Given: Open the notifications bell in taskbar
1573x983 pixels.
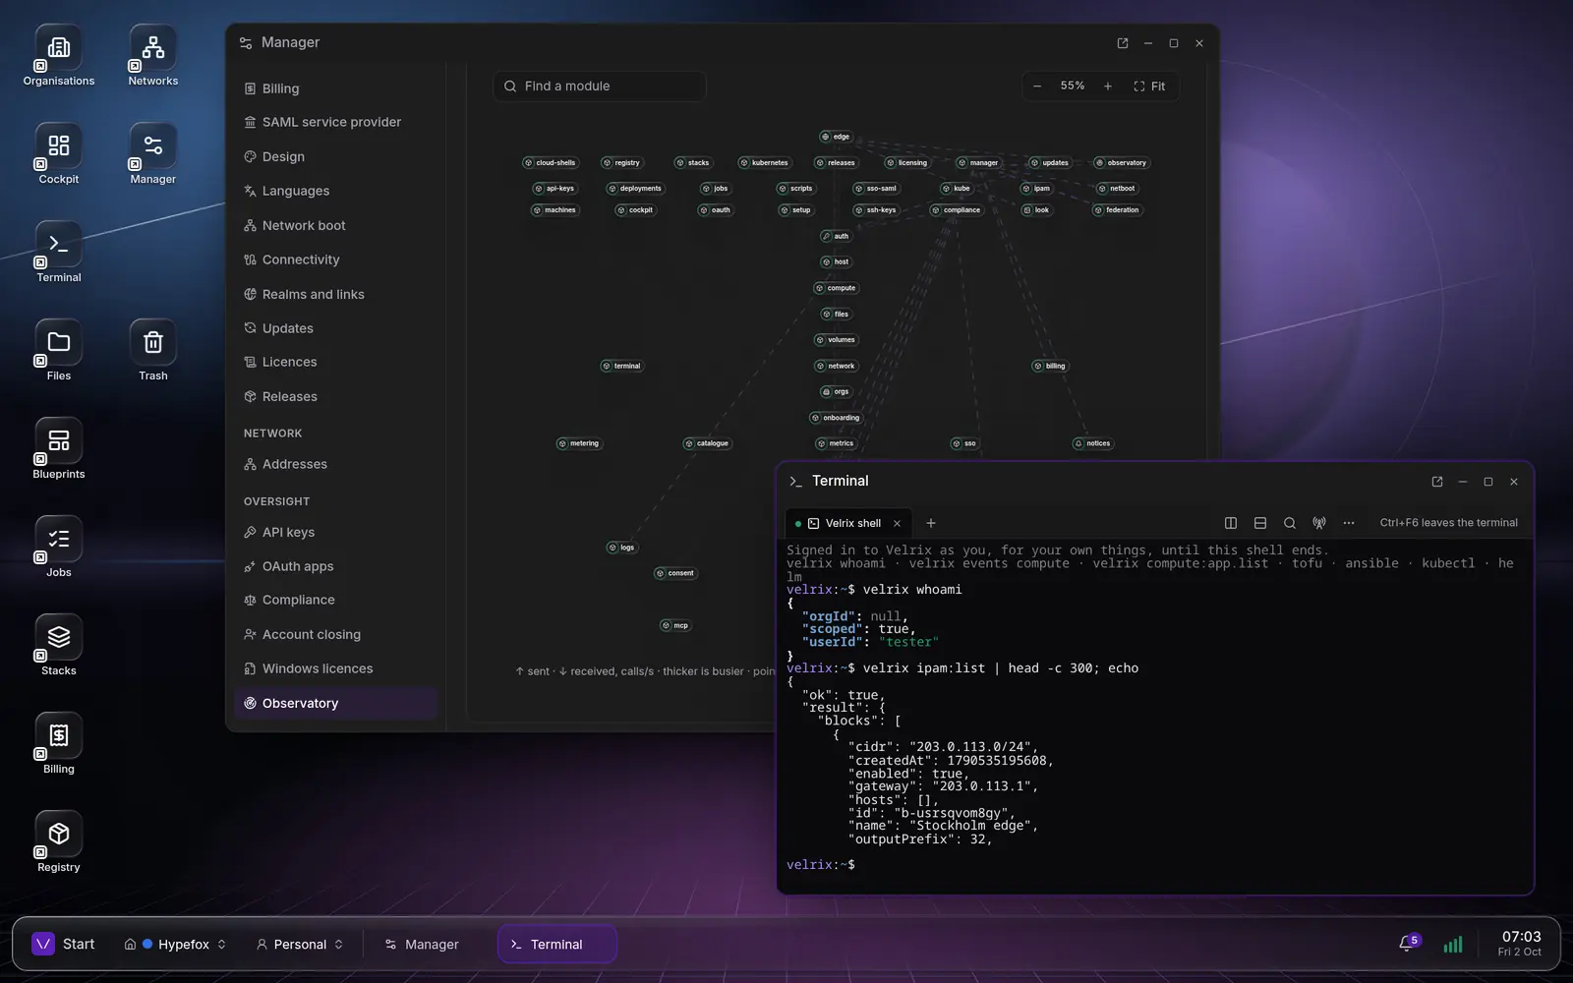Looking at the screenshot, I should coord(1407,944).
